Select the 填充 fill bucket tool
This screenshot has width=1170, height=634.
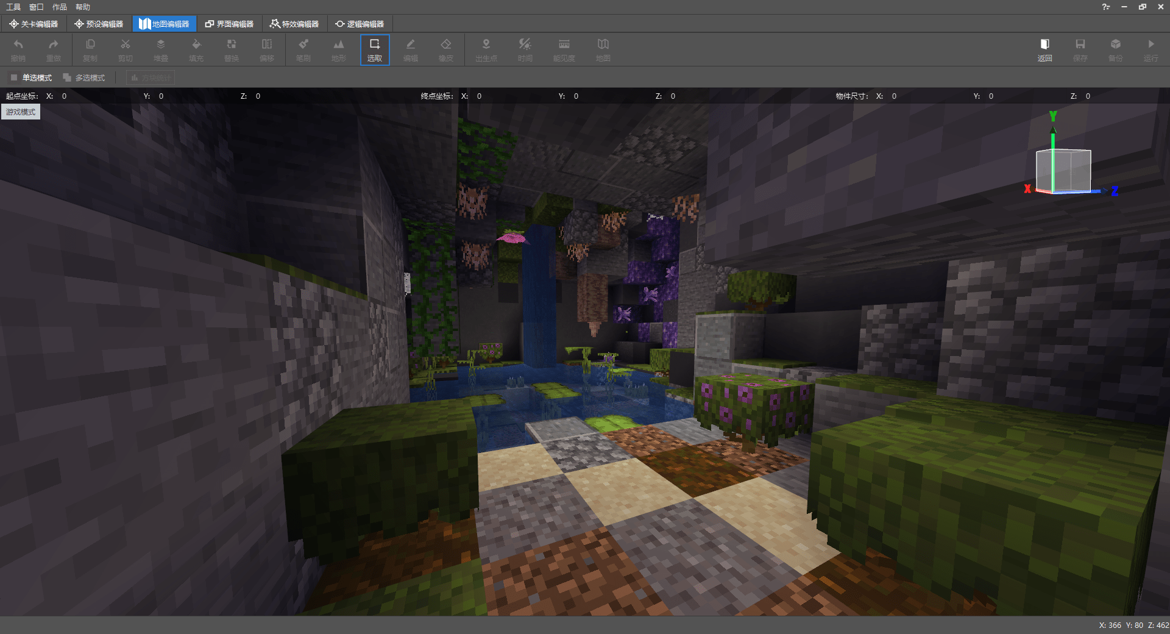pos(196,49)
